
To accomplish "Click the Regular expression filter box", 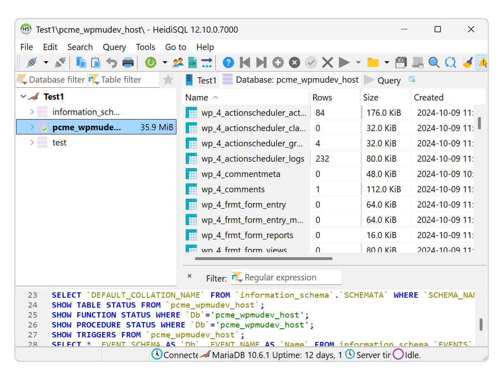I will [x=286, y=277].
